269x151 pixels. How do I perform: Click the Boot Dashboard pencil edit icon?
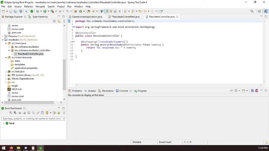38,113
